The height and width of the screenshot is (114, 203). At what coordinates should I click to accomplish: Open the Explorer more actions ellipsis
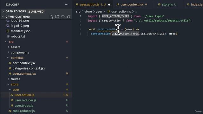(x=67, y=5)
